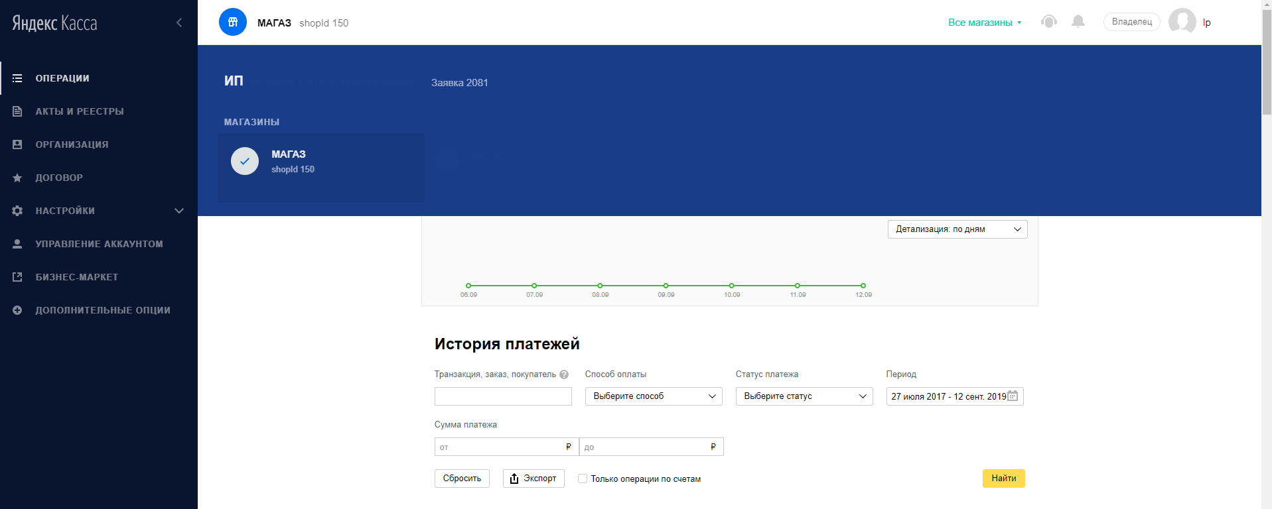Open Выберите статус dropdown
Screen dimensions: 1272x509
click(804, 396)
